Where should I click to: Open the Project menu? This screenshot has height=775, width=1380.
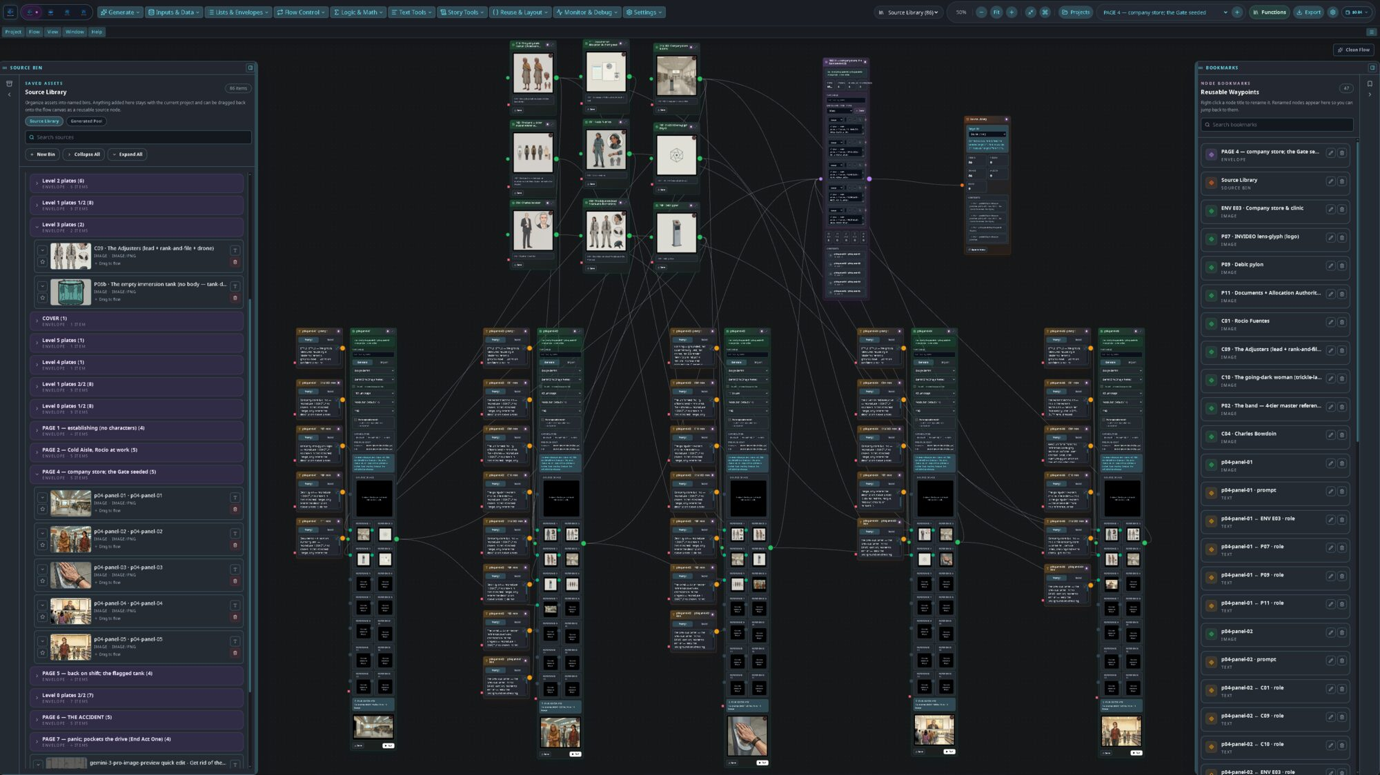click(13, 32)
